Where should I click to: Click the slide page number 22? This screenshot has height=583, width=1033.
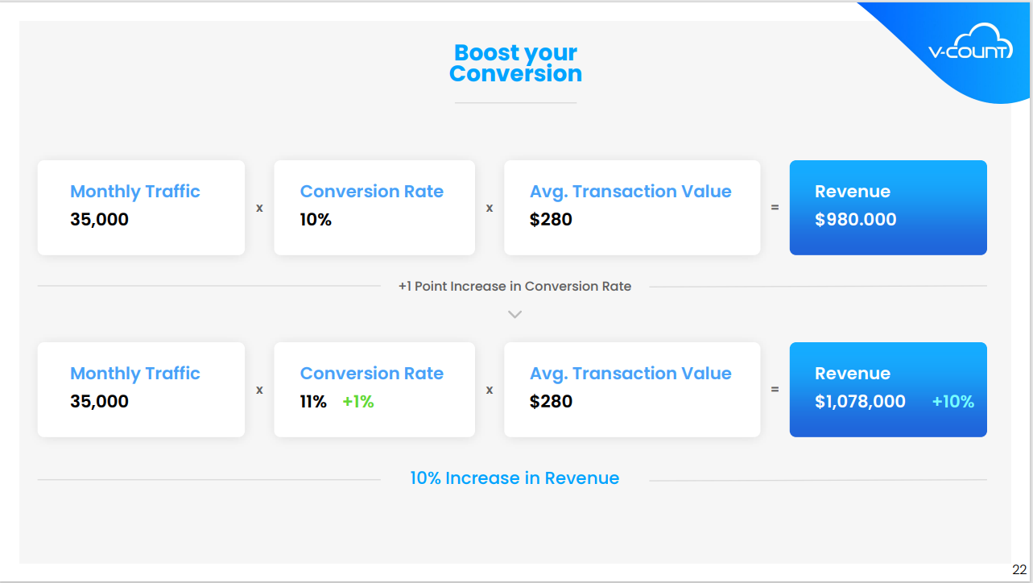(x=1019, y=569)
